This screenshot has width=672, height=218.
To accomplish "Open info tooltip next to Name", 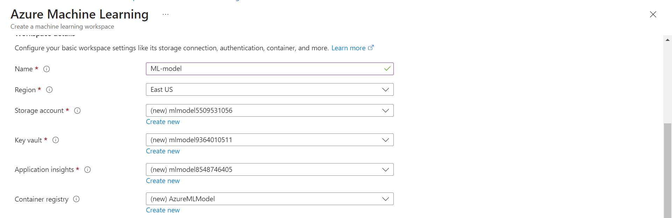I will [x=47, y=69].
